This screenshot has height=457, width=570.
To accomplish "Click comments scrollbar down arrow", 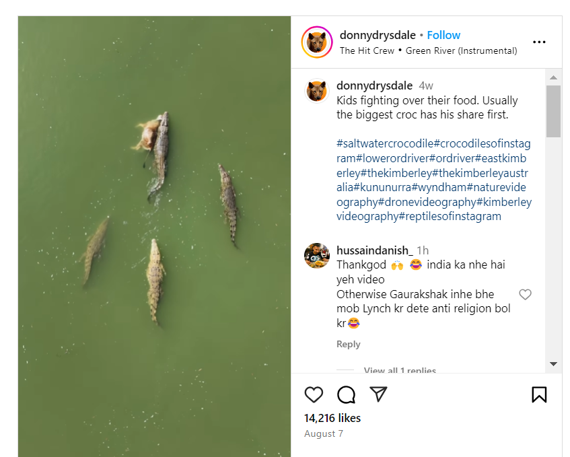I will tap(553, 364).
